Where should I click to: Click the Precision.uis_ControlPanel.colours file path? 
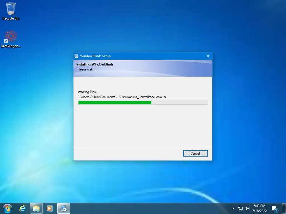coord(122,97)
